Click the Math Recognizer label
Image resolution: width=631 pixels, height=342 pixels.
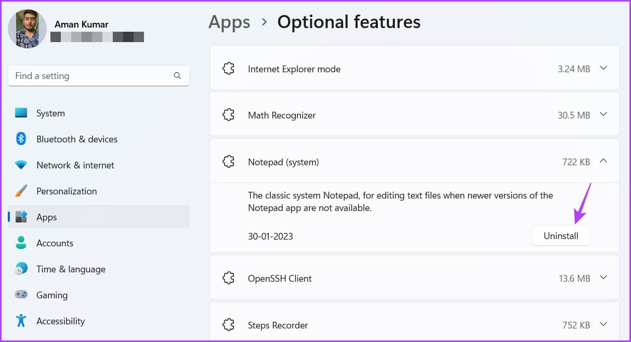coord(282,115)
